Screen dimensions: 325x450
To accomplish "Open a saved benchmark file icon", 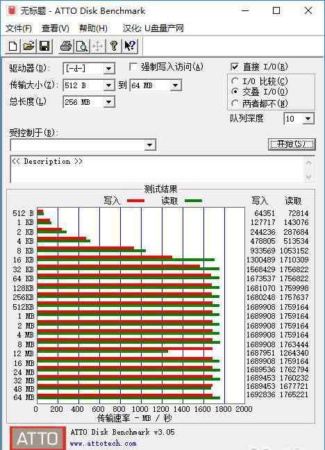I will point(28,47).
